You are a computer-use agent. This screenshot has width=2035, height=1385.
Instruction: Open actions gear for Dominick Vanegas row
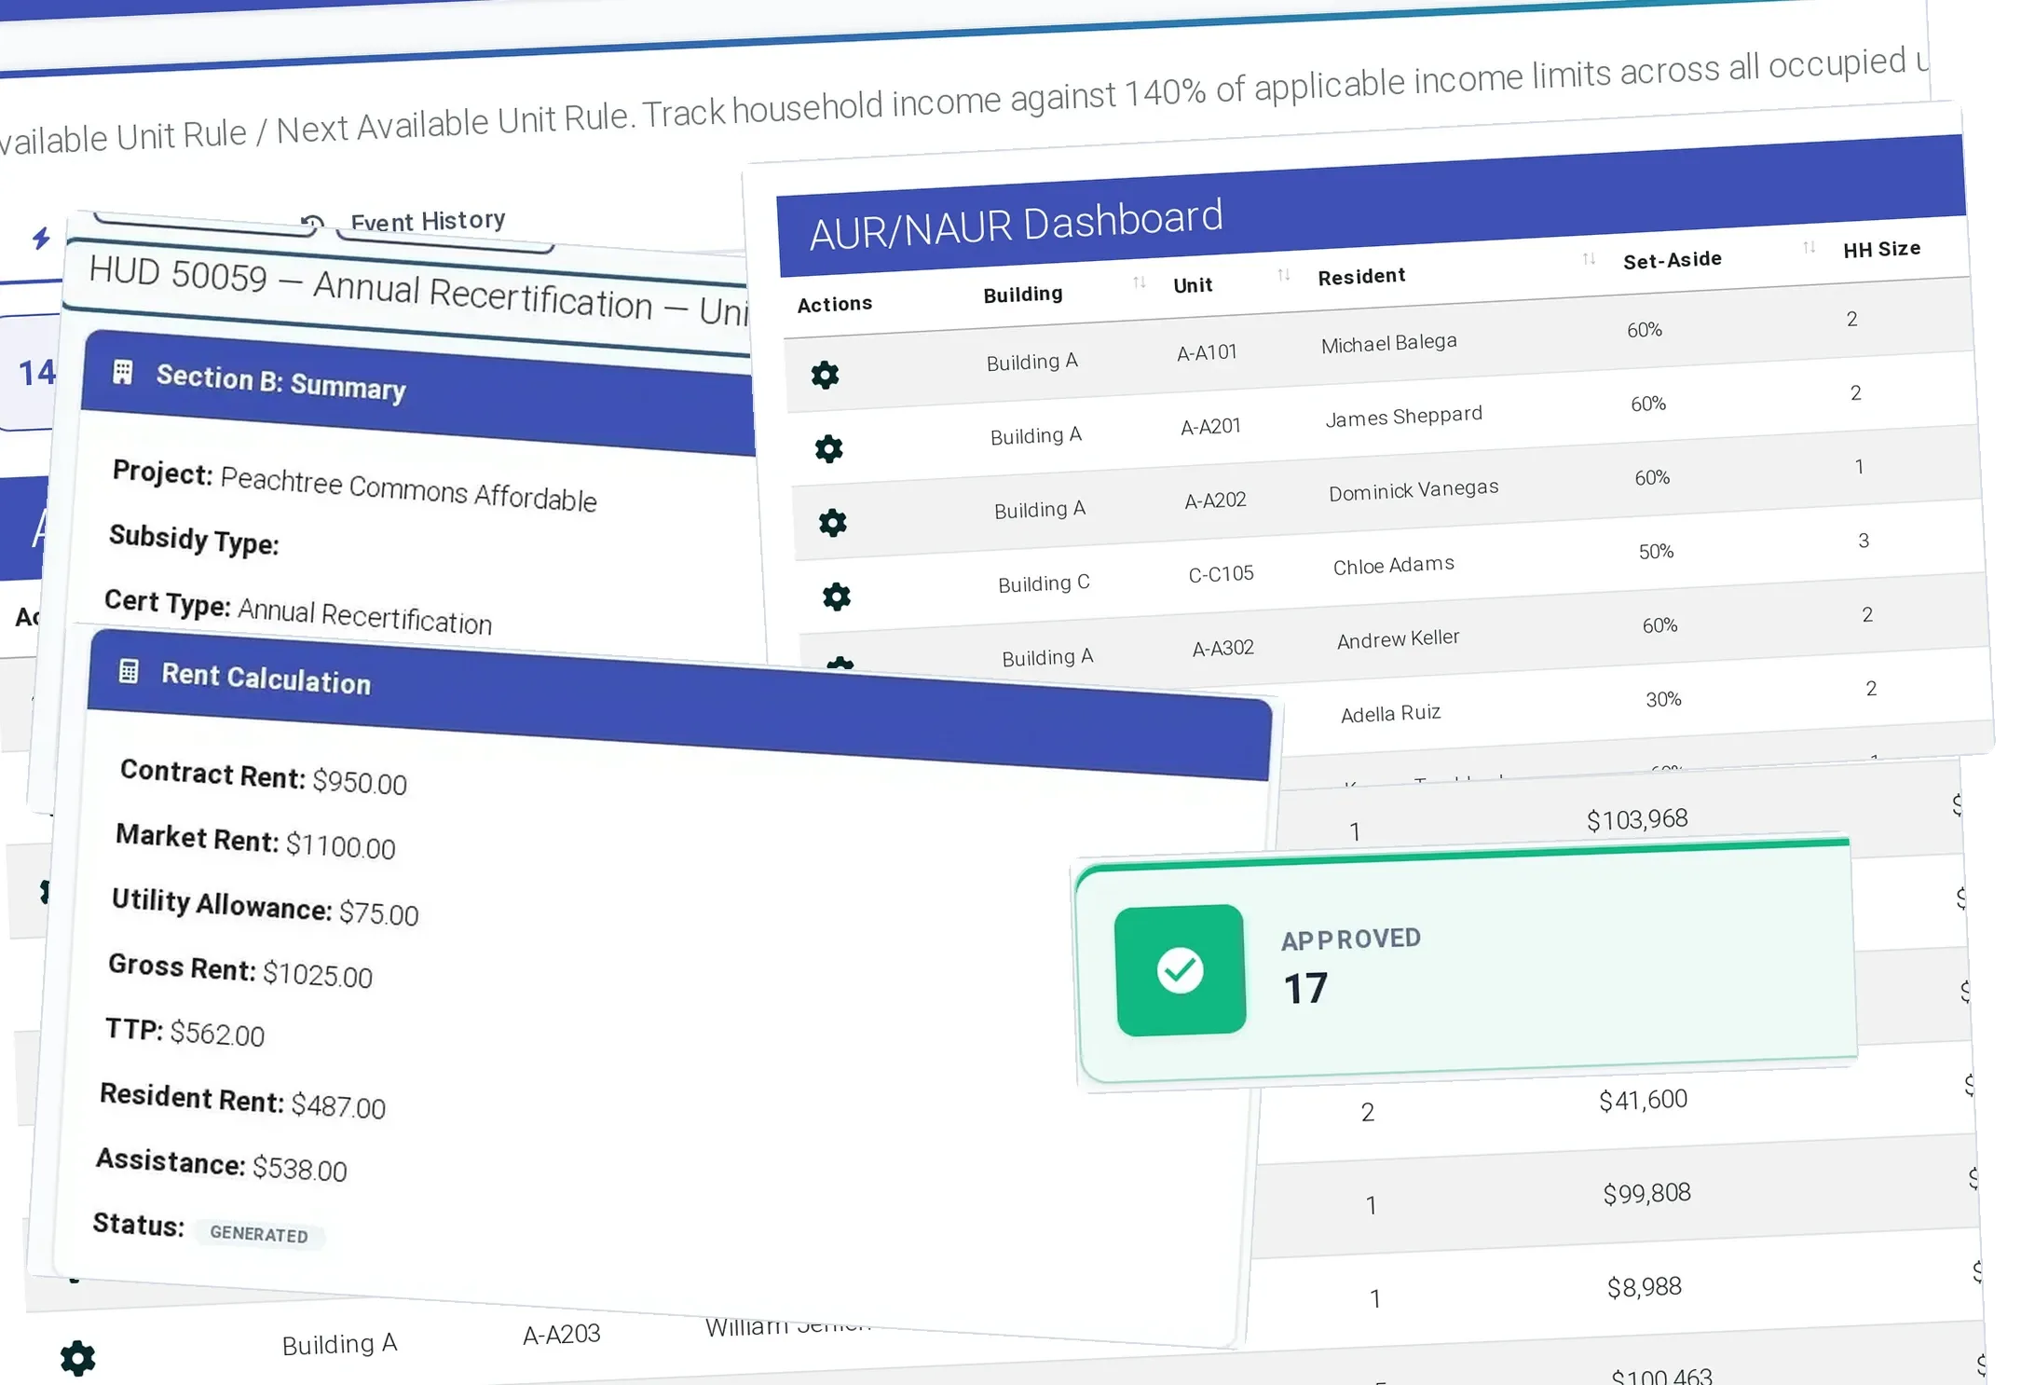pos(832,523)
